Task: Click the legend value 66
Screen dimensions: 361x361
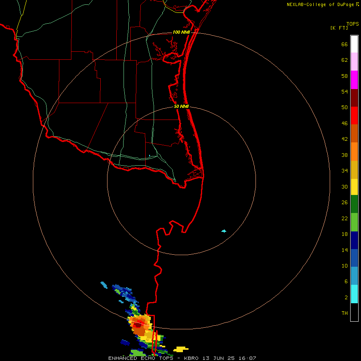Action: pos(345,44)
